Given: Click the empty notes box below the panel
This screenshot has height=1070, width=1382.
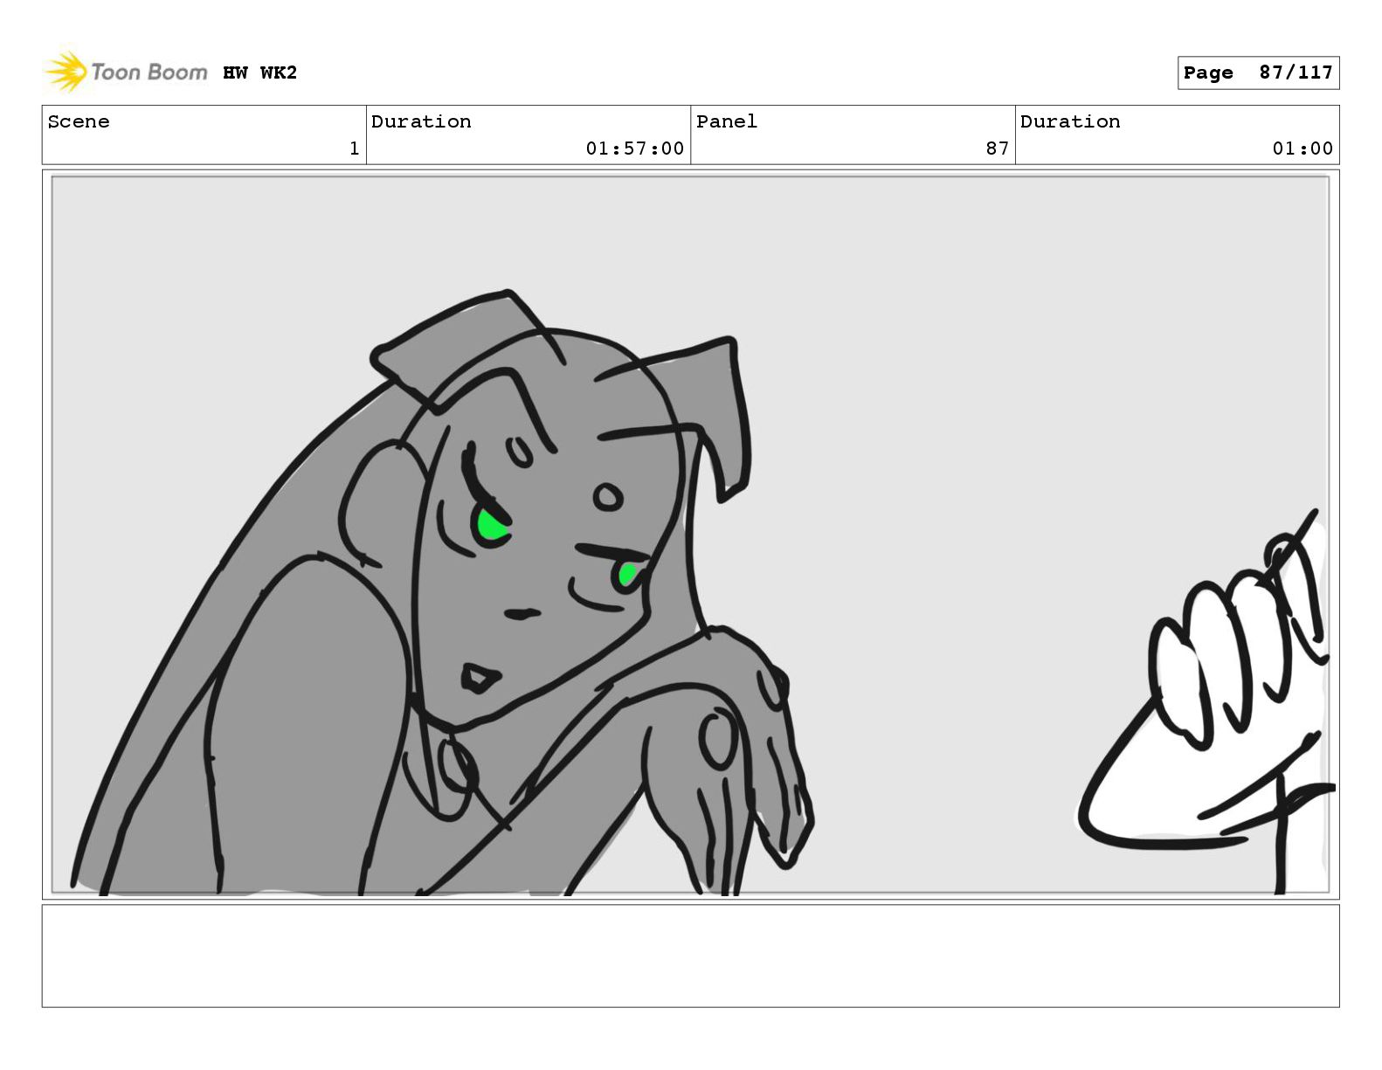Looking at the screenshot, I should [690, 956].
